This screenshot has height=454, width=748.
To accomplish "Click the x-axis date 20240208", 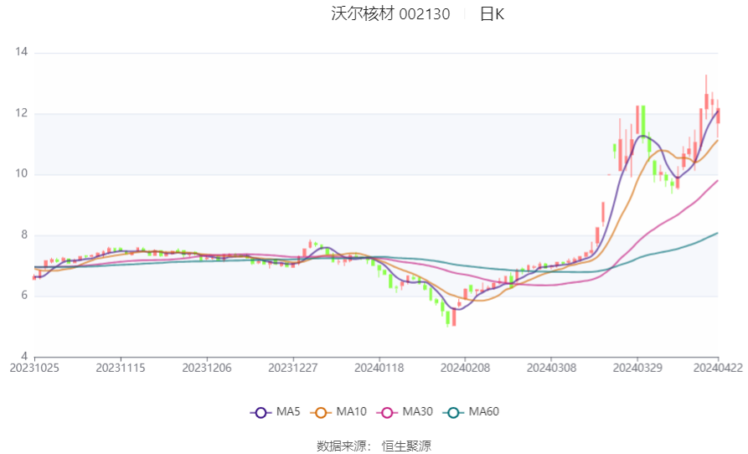I will coord(465,369).
